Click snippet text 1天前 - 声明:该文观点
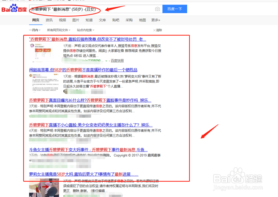The width and height of the screenshot is (278, 197). [x=112, y=51]
